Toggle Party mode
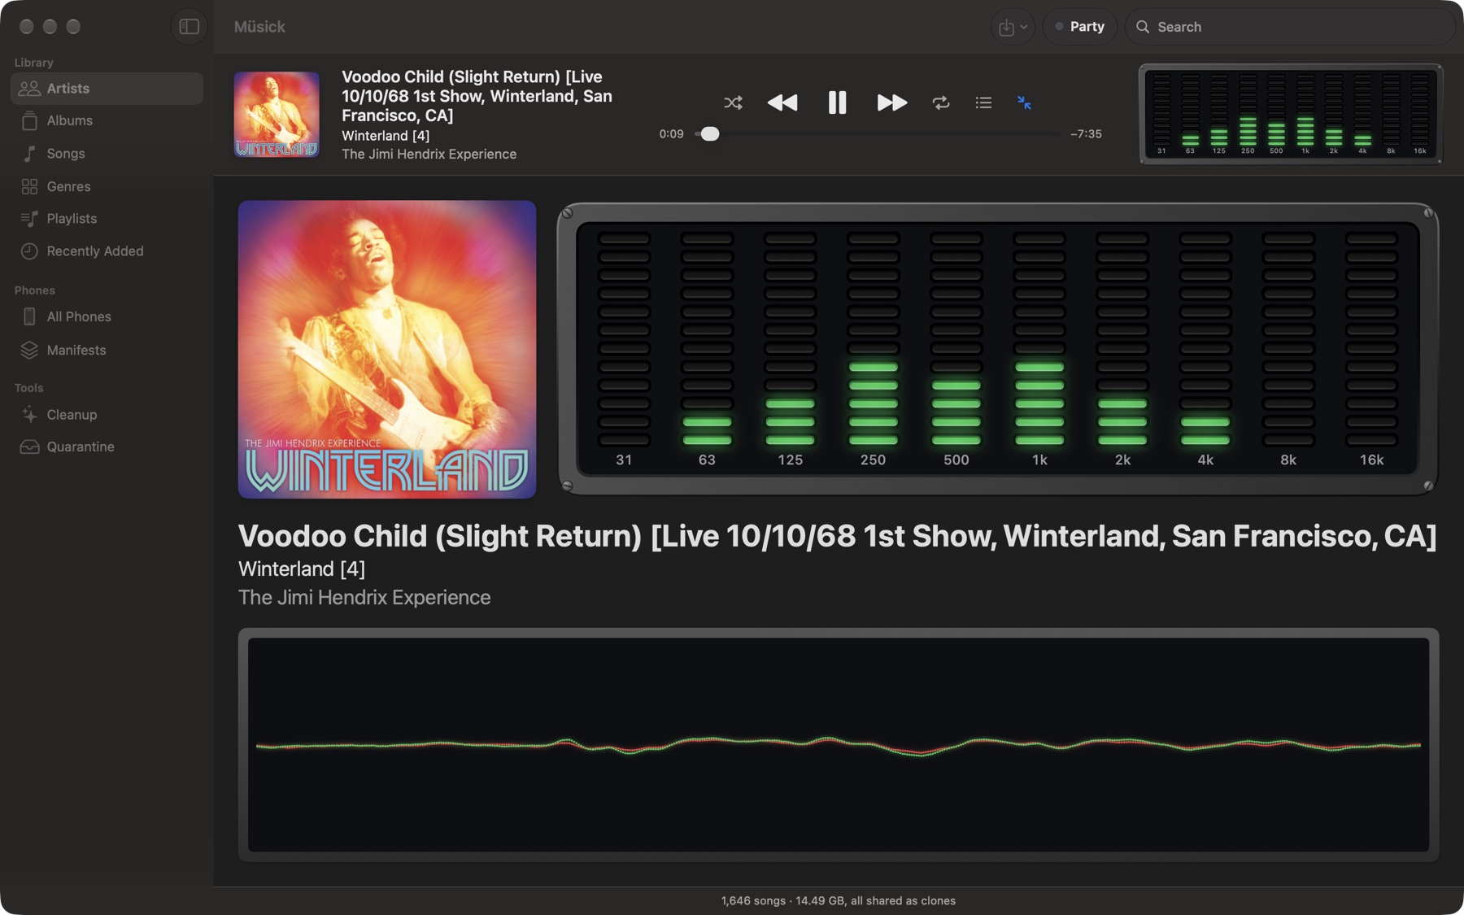 (x=1079, y=27)
